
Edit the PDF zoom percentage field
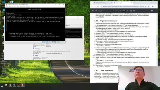[x=124, y=11]
